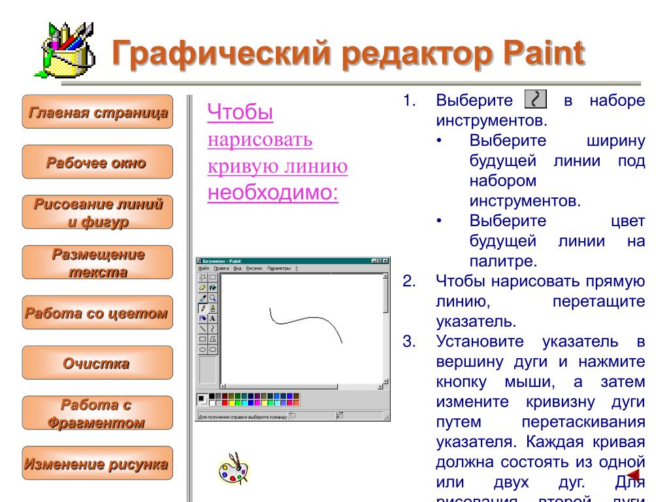Activate the Magnifier tool in Paint
The height and width of the screenshot is (502, 669).
tap(212, 298)
